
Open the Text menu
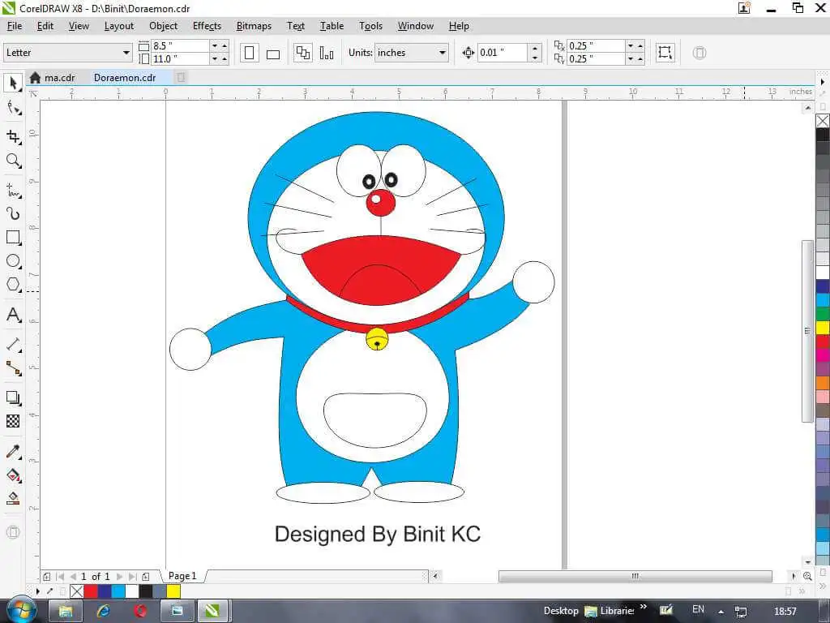tap(295, 25)
